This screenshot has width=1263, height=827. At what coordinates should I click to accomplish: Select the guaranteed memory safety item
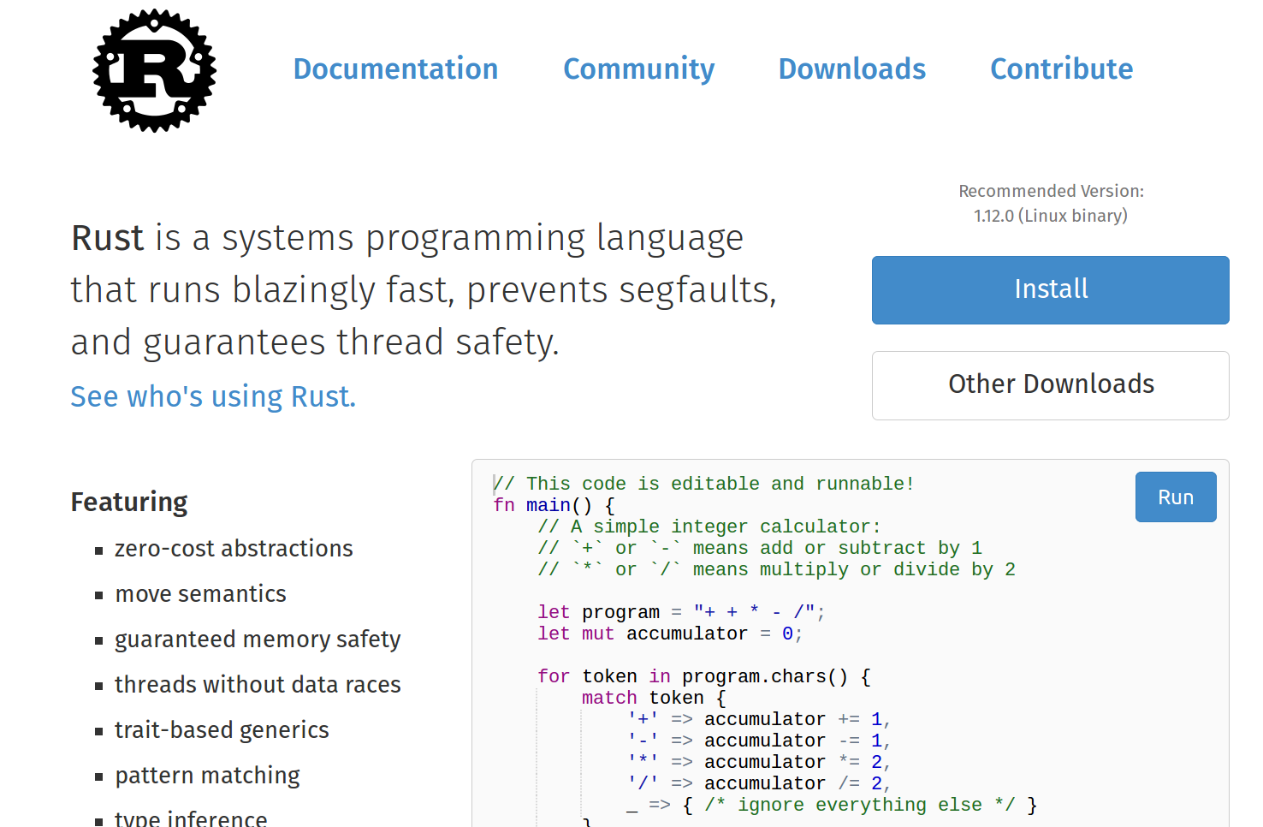click(258, 640)
